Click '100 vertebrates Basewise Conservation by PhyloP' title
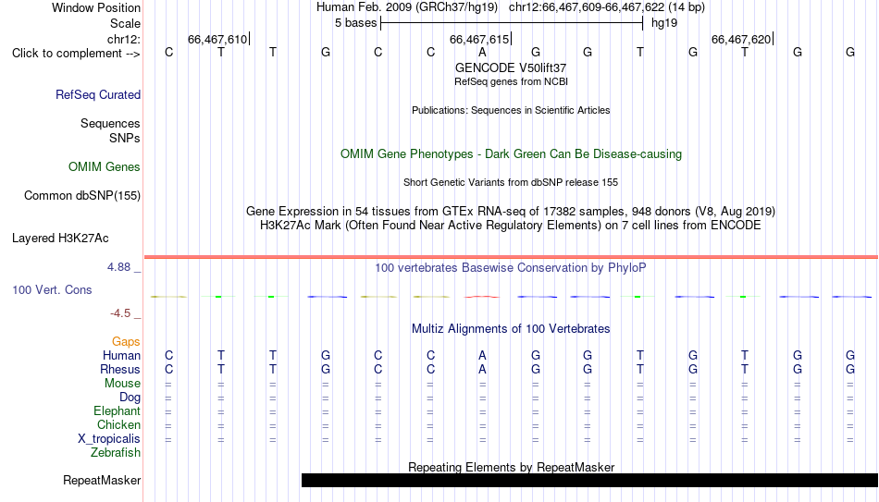 [x=511, y=268]
